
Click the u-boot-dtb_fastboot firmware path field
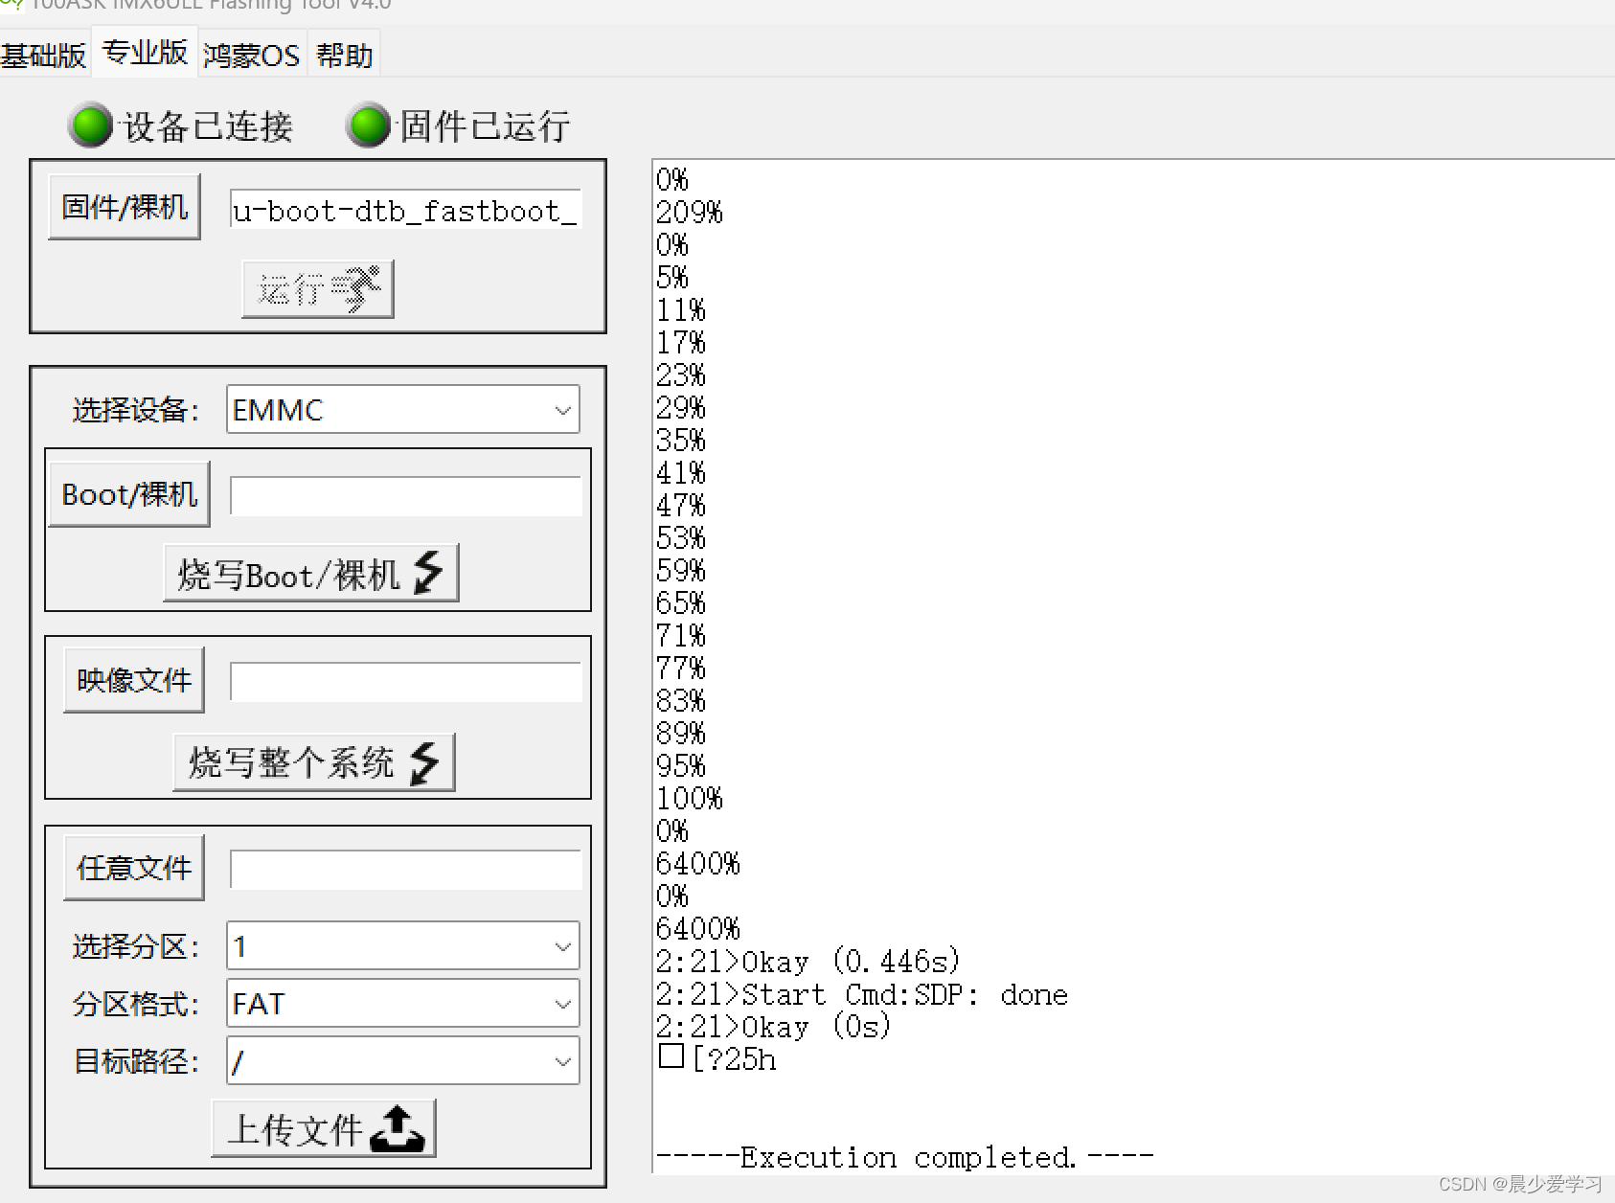(x=405, y=210)
